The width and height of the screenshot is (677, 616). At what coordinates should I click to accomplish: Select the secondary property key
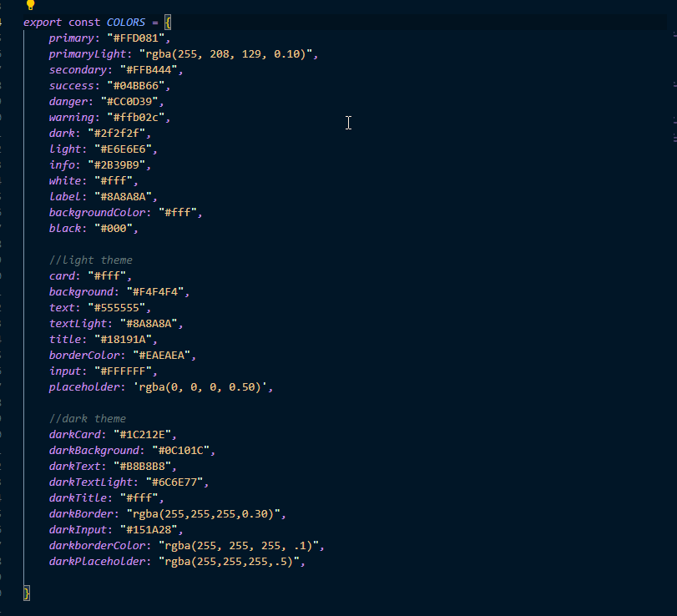80,70
